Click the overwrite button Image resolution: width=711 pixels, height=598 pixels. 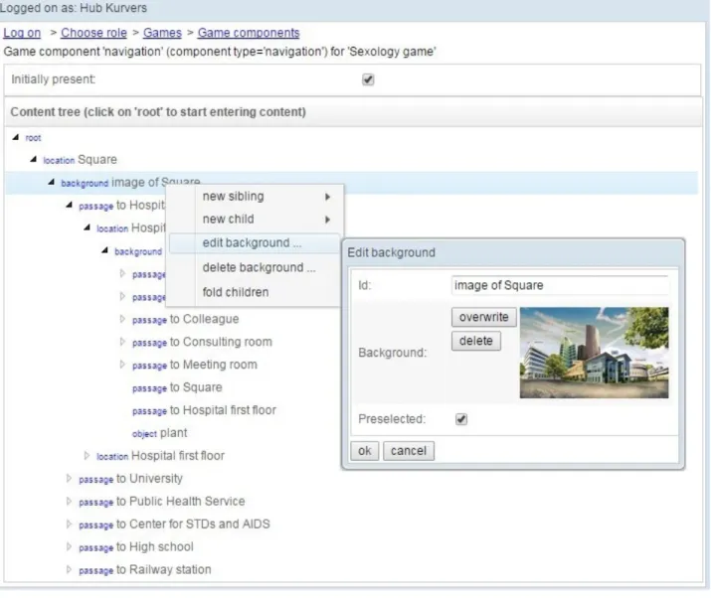484,317
